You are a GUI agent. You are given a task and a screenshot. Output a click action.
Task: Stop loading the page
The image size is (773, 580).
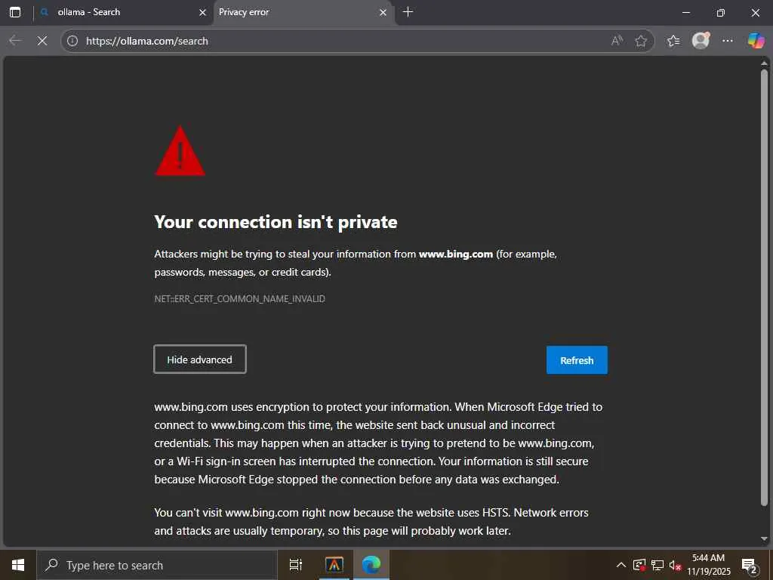42,41
